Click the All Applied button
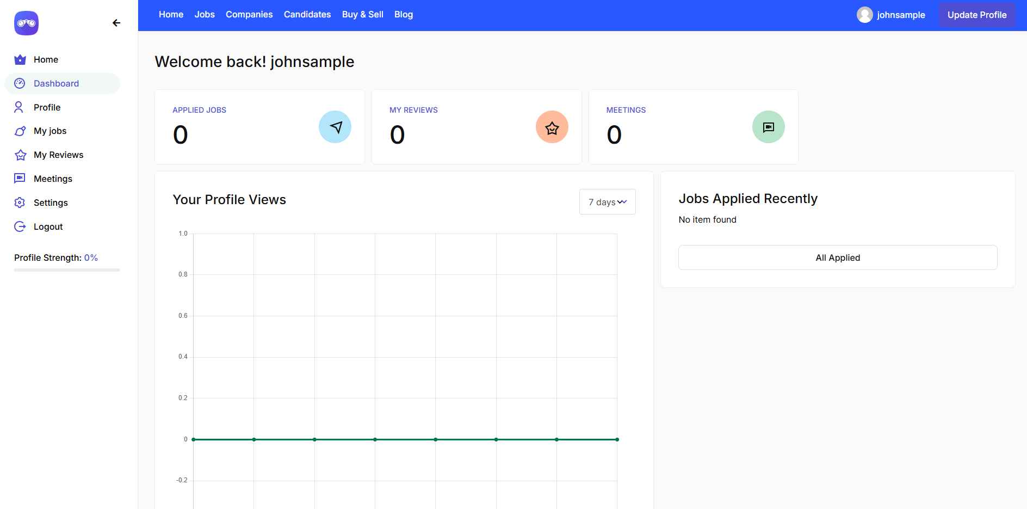This screenshot has height=509, width=1027. pos(838,257)
